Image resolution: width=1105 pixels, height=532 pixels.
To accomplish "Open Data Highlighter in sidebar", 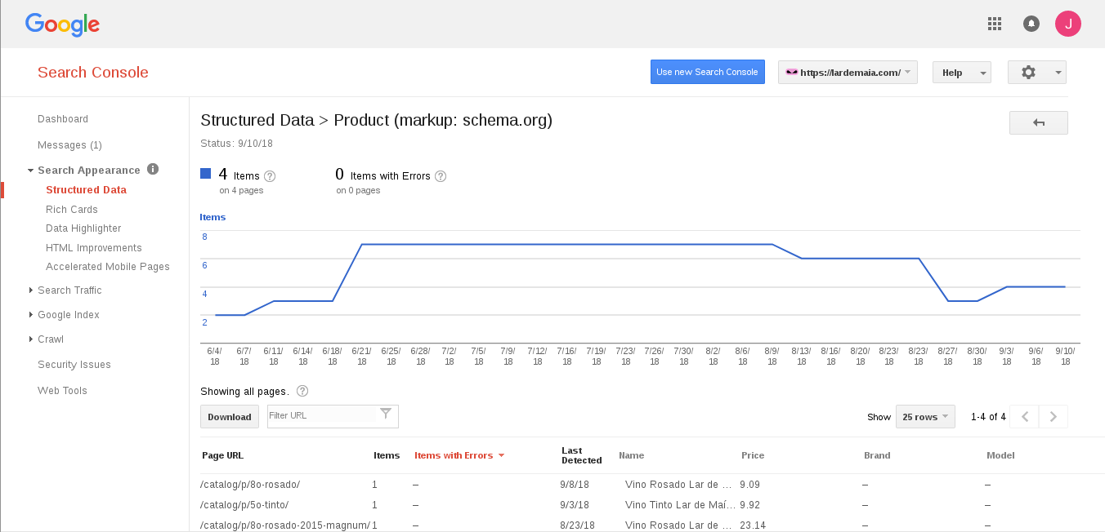I will [83, 228].
